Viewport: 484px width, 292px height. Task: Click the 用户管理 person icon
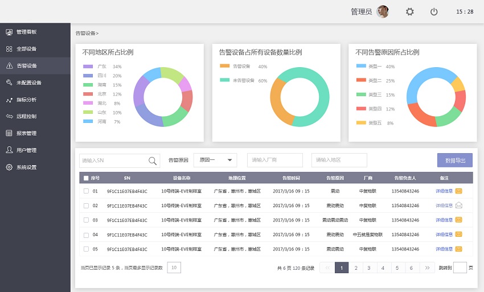(9, 150)
